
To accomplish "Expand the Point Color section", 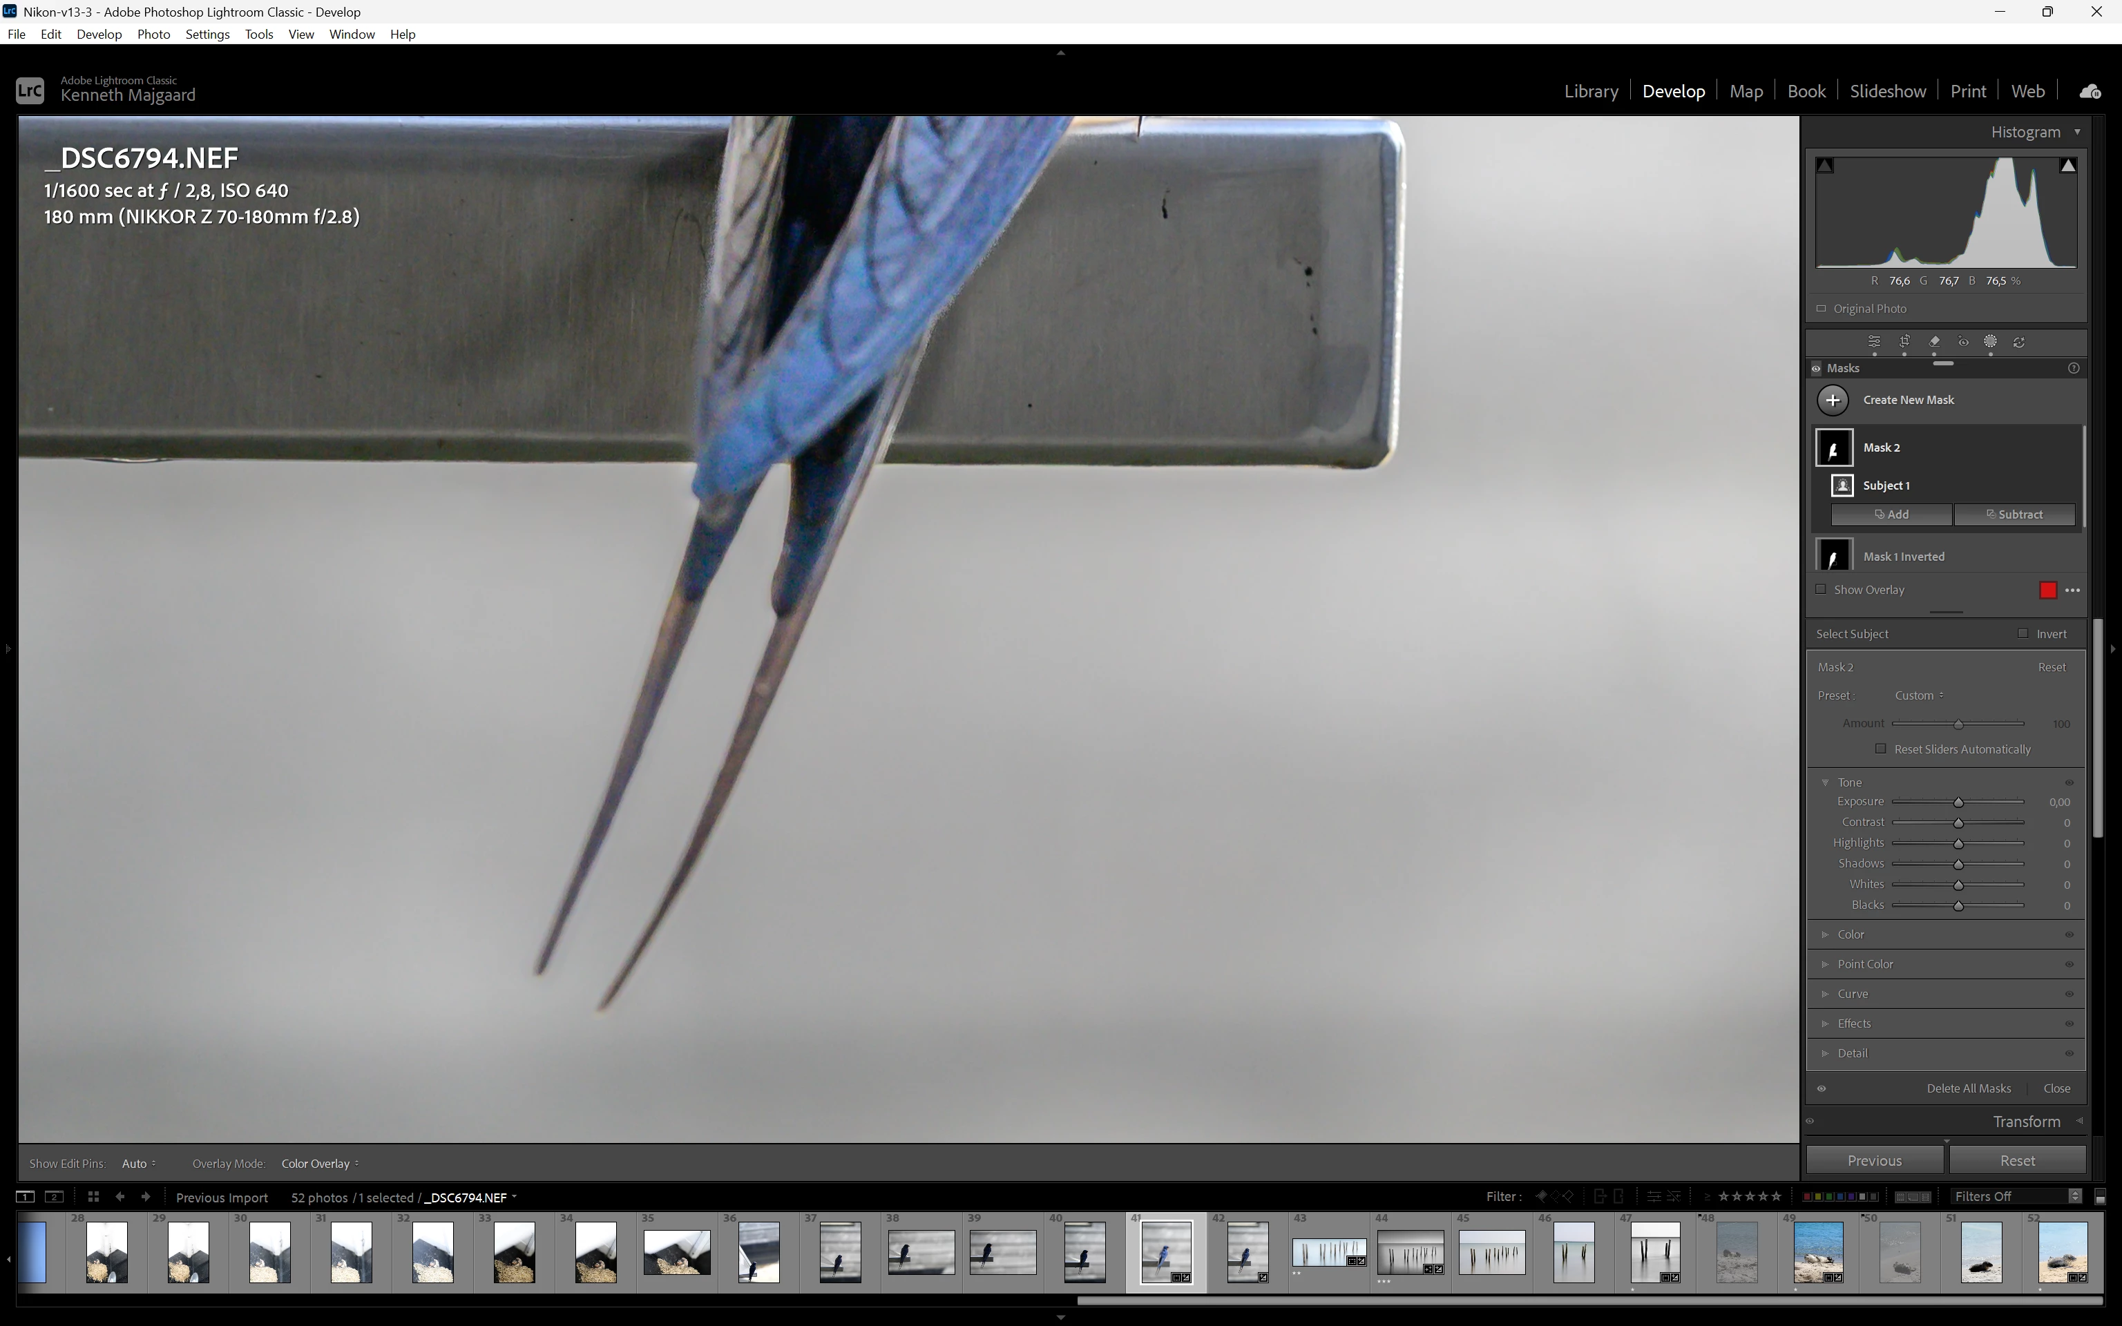I will pyautogui.click(x=1865, y=964).
